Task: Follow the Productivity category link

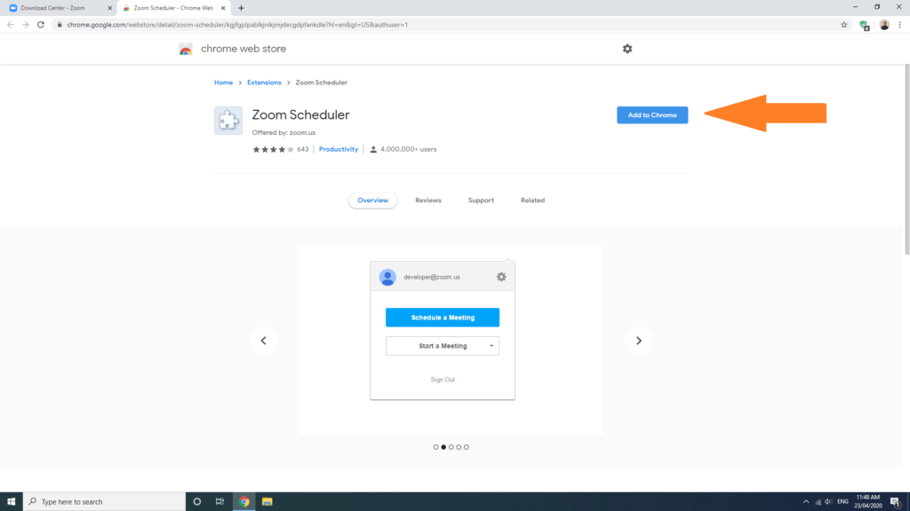Action: (x=339, y=149)
